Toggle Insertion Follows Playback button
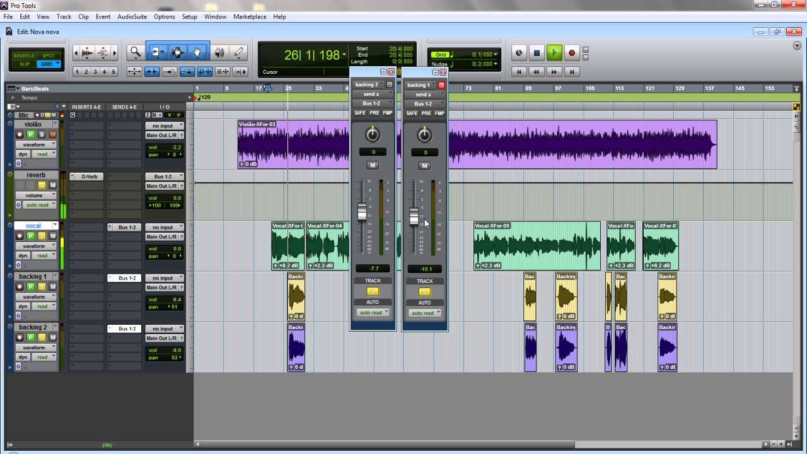The image size is (807, 454). pyautogui.click(x=240, y=72)
